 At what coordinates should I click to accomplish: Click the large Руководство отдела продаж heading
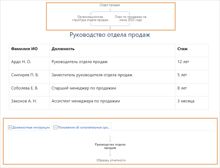pos(110,35)
